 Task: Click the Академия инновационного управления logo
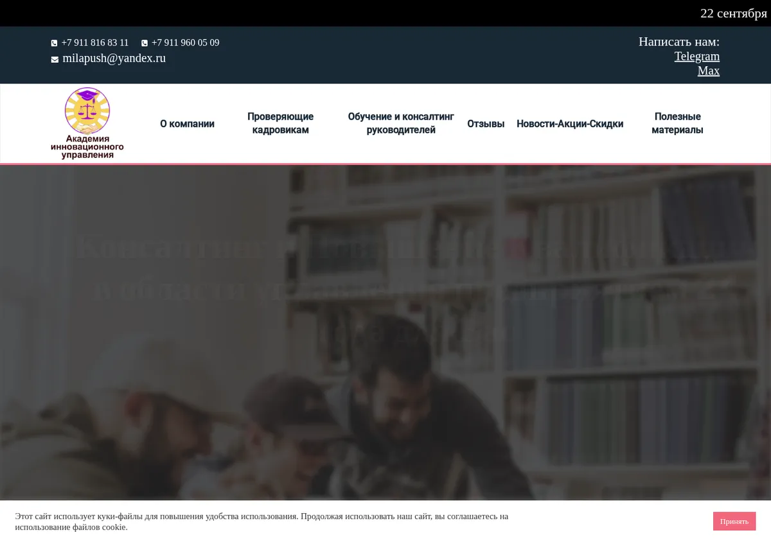[87, 123]
